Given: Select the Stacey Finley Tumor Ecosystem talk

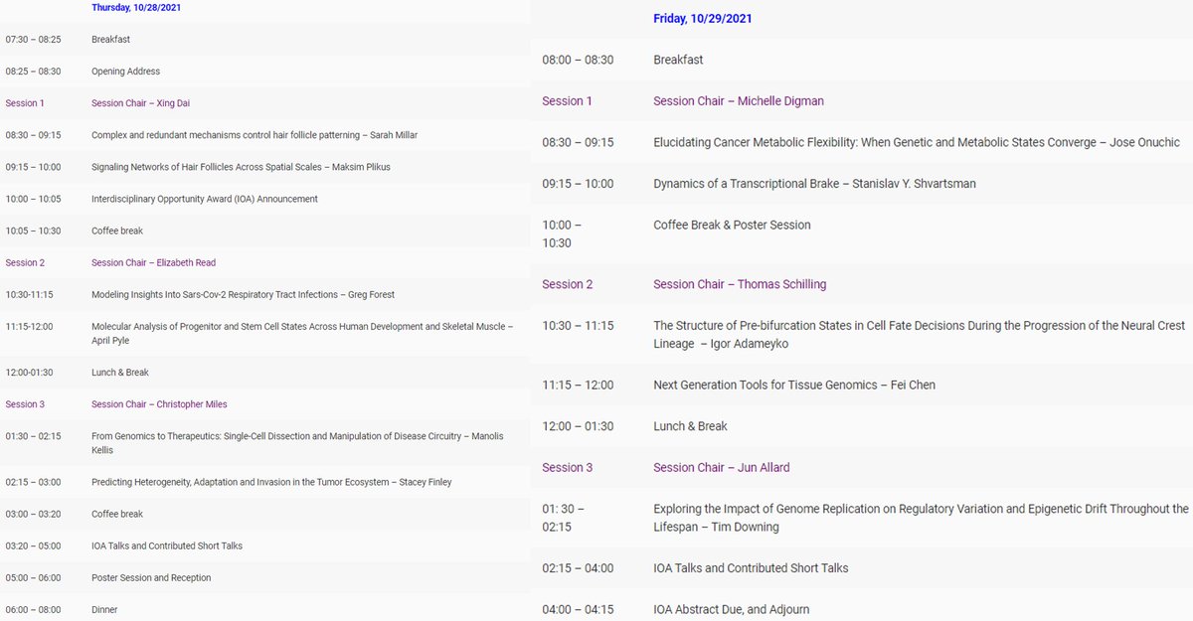Looking at the screenshot, I should click(271, 482).
